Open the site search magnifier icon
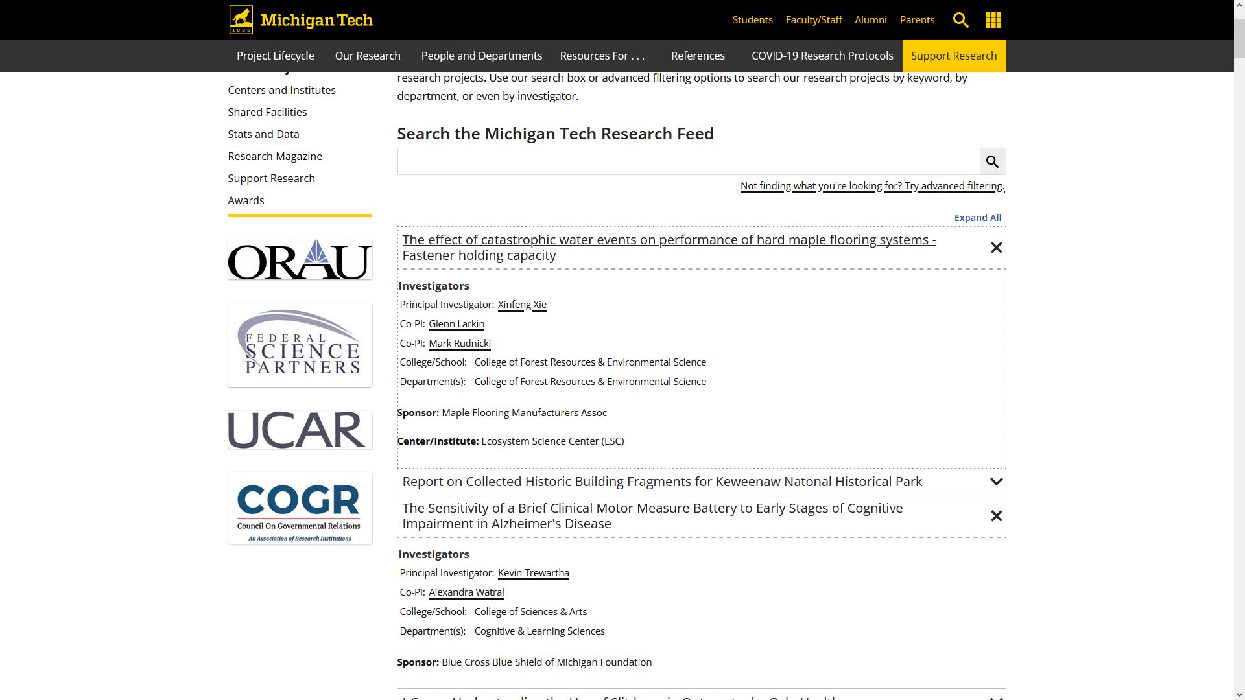 tap(960, 20)
